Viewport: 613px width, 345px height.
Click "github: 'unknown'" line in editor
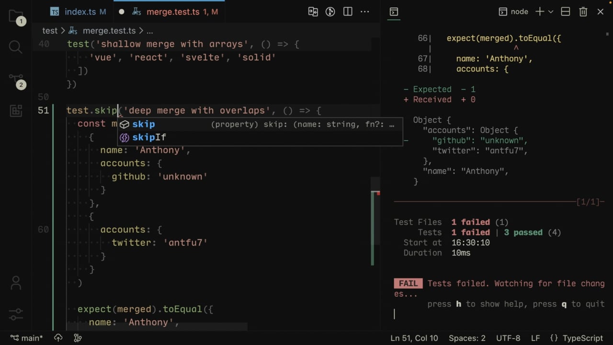point(159,176)
